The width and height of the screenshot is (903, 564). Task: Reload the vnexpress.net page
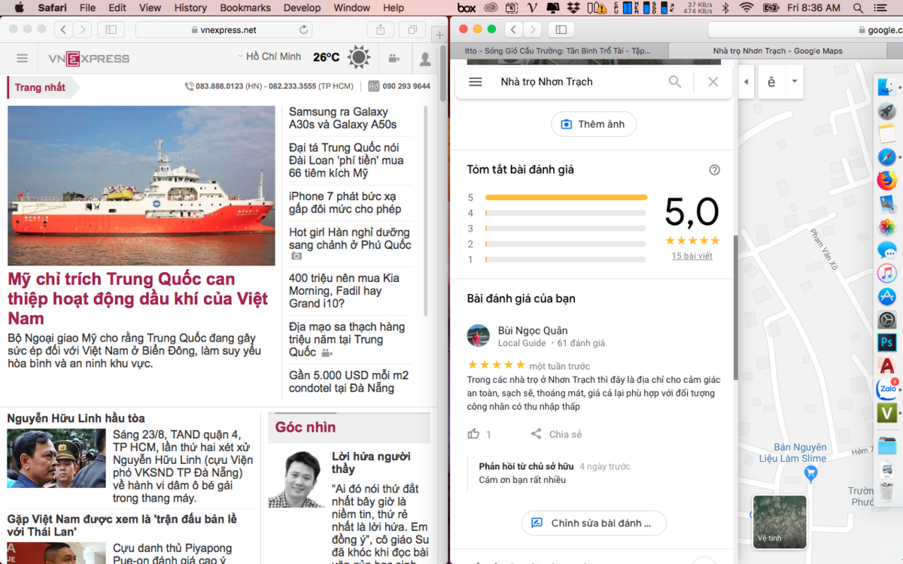click(x=304, y=30)
